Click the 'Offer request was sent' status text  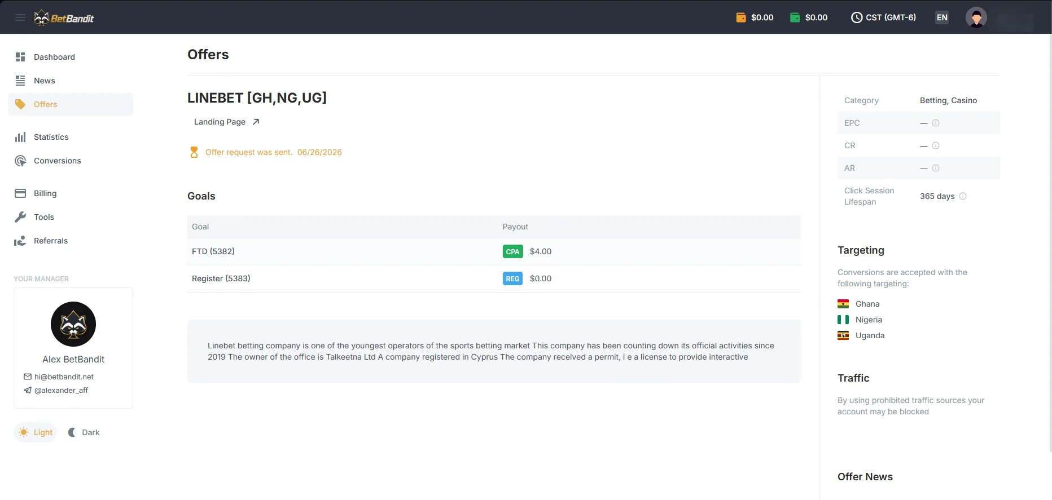coord(249,152)
